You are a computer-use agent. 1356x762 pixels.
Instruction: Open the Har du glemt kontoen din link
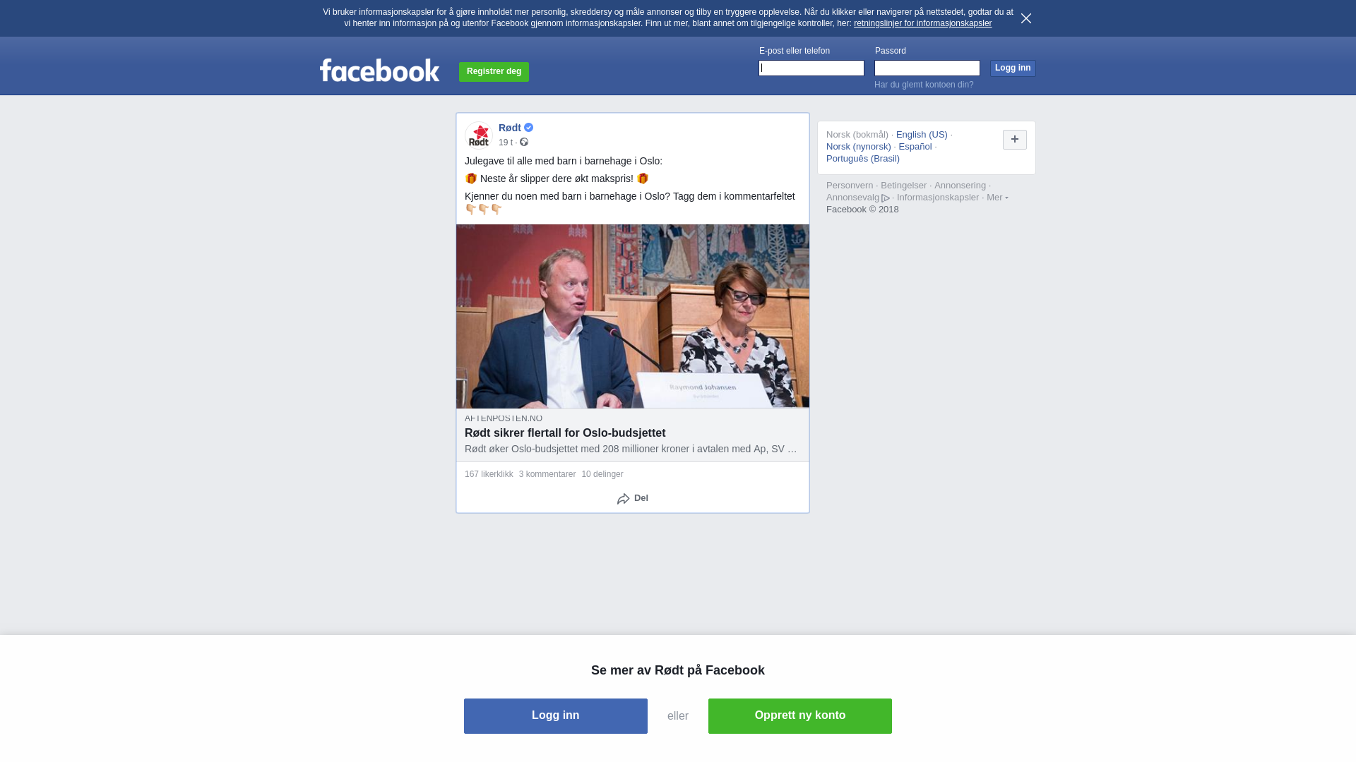924,85
